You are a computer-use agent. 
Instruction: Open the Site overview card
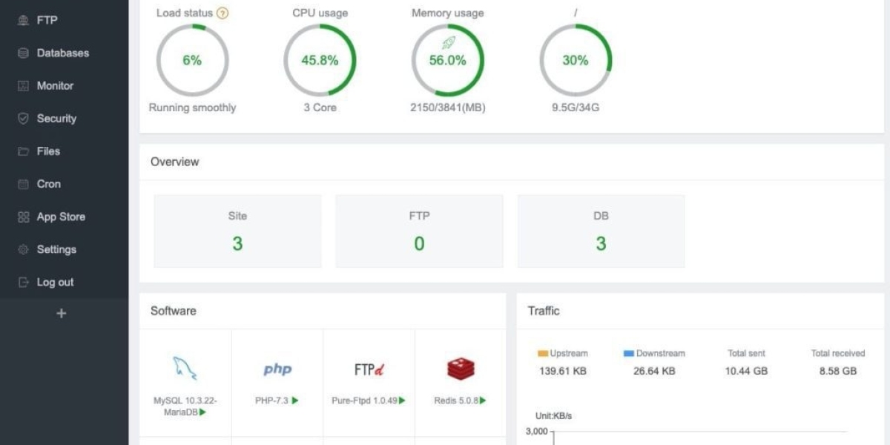tap(237, 231)
